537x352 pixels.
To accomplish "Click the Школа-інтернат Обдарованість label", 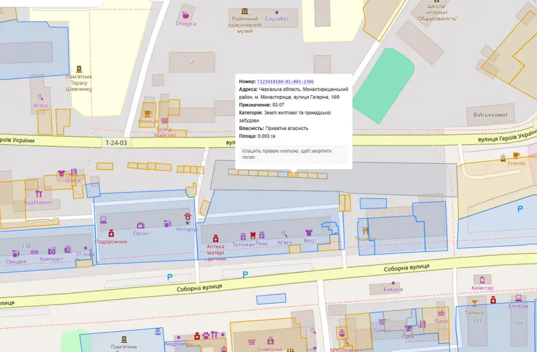I will click(437, 12).
